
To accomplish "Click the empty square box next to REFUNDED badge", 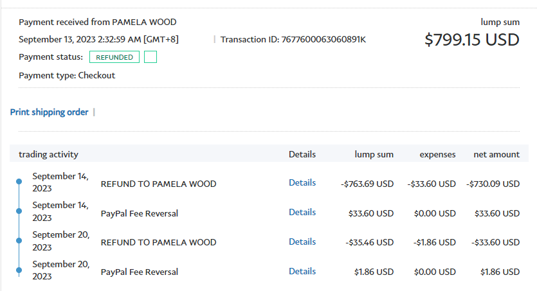I will click(x=150, y=57).
